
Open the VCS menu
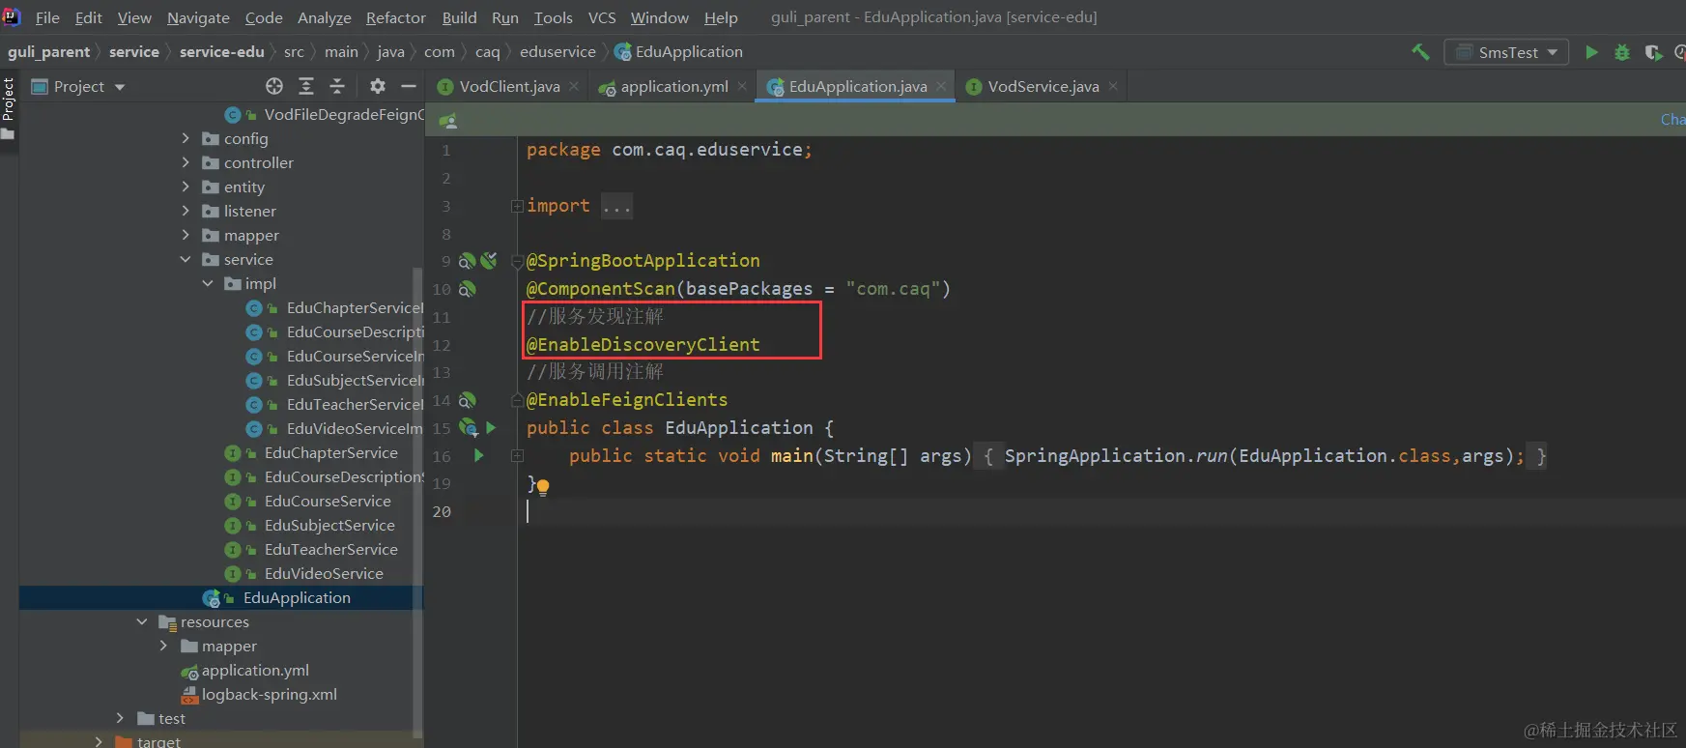(x=602, y=17)
